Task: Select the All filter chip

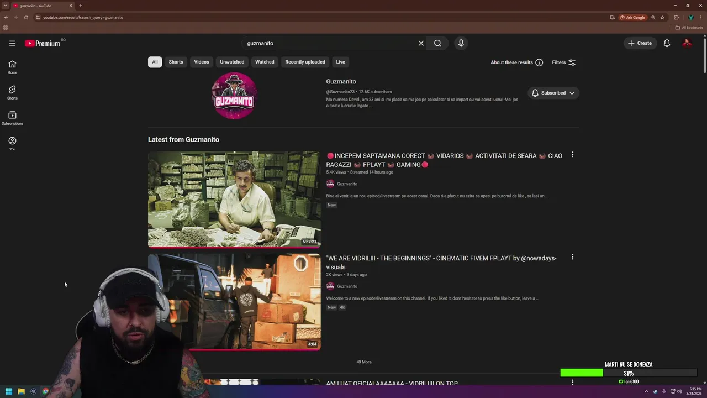Action: pos(155,62)
